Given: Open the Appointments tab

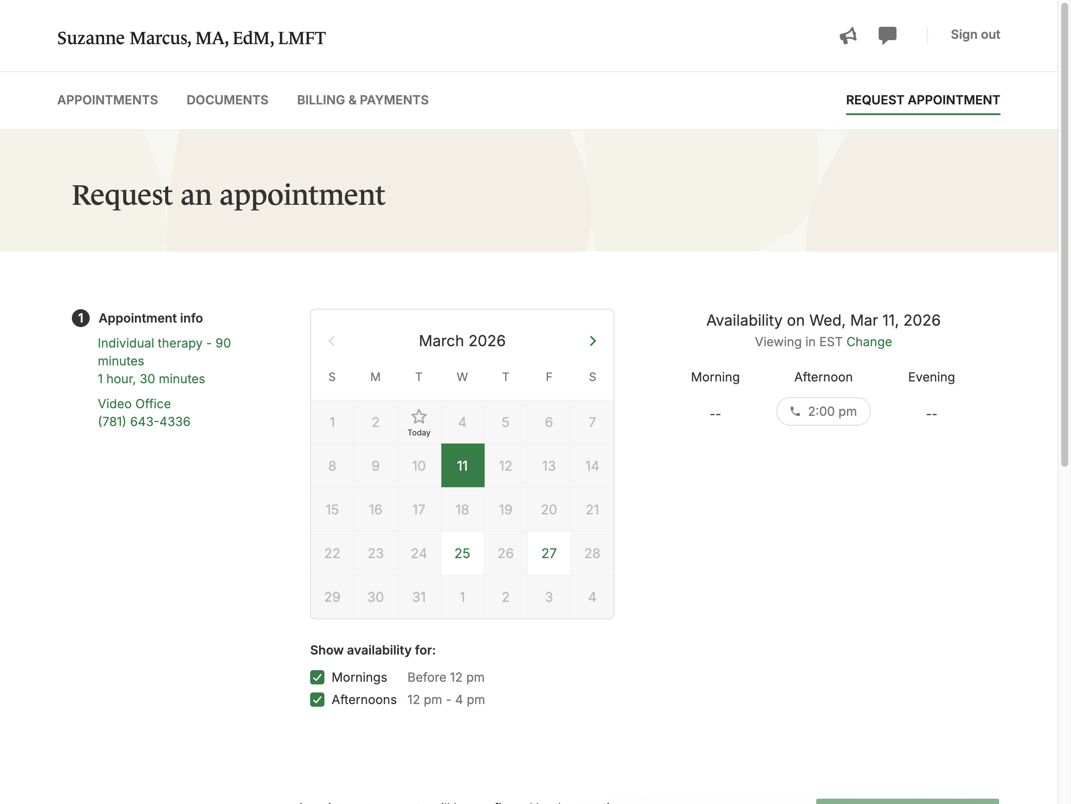Looking at the screenshot, I should [x=108, y=99].
